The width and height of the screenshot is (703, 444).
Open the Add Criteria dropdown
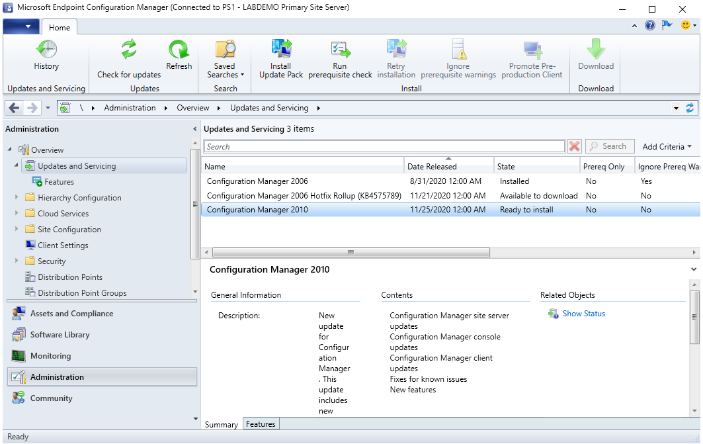click(x=667, y=146)
